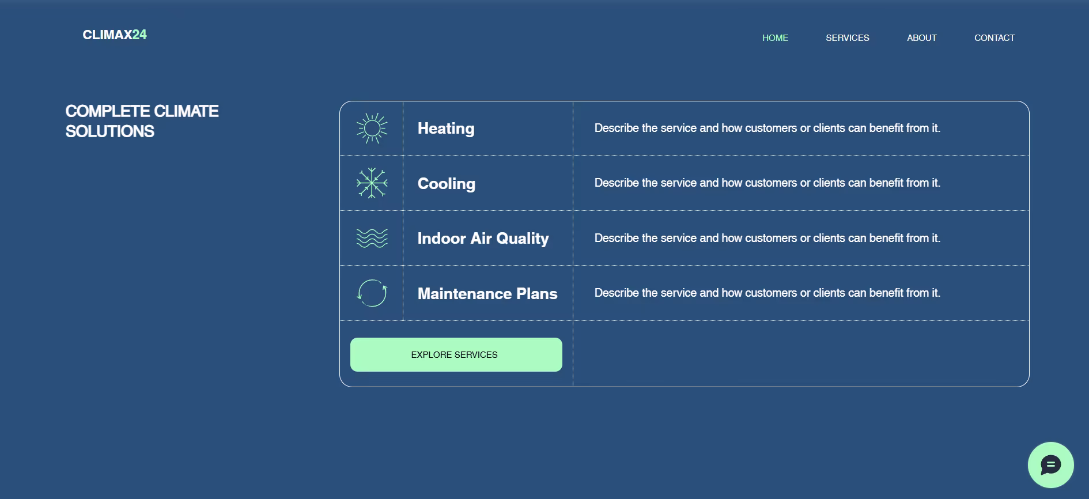Viewport: 1089px width, 499px height.
Task: Click the Cooling snowflake icon
Action: coord(372,183)
